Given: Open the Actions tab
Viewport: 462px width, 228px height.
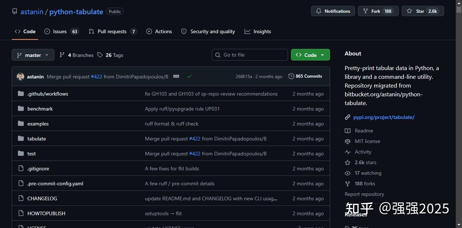Looking at the screenshot, I should 159,31.
